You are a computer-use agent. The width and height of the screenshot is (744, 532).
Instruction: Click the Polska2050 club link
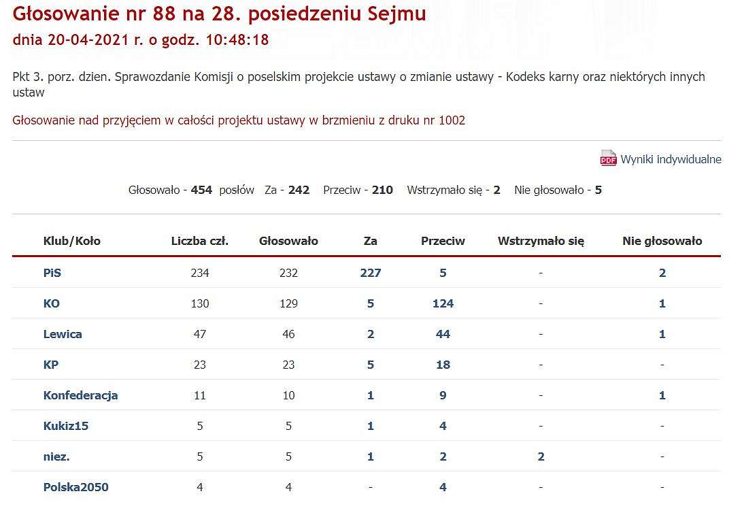coord(76,487)
